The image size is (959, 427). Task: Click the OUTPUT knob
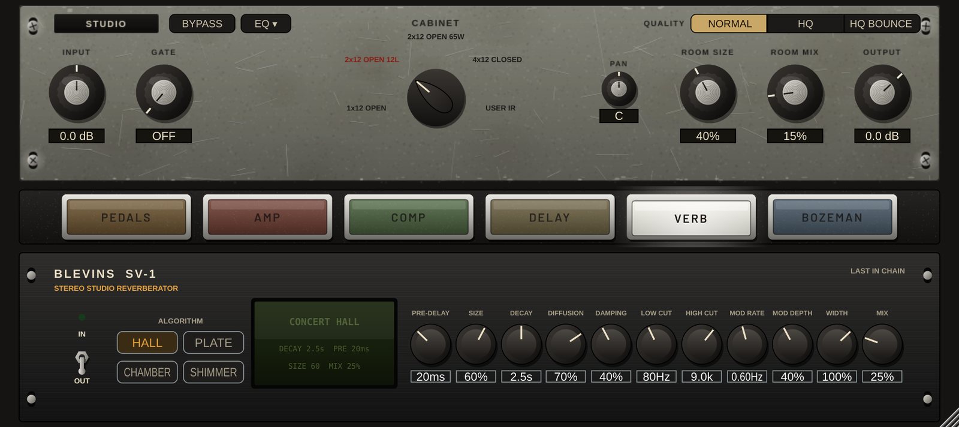(882, 92)
